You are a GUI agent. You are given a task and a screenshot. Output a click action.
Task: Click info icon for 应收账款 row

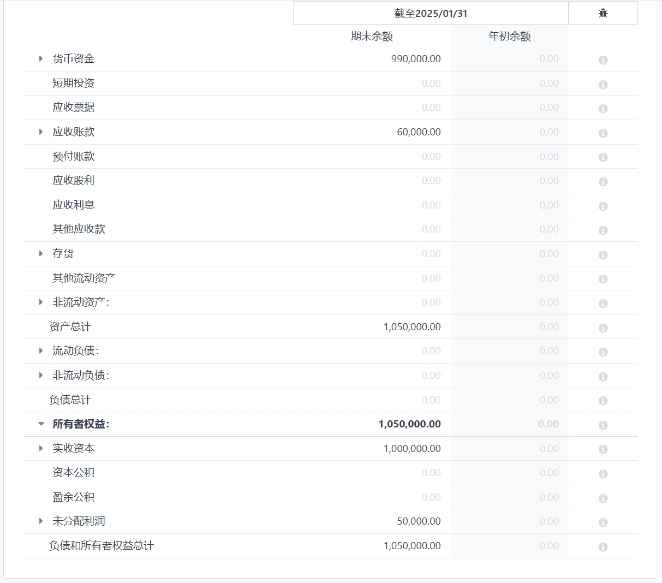coord(603,133)
